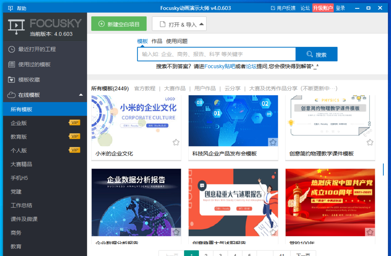Open 企业数据分析报告 template thumbnail
Image resolution: width=391 pixels, height=256 pixels.
136,202
